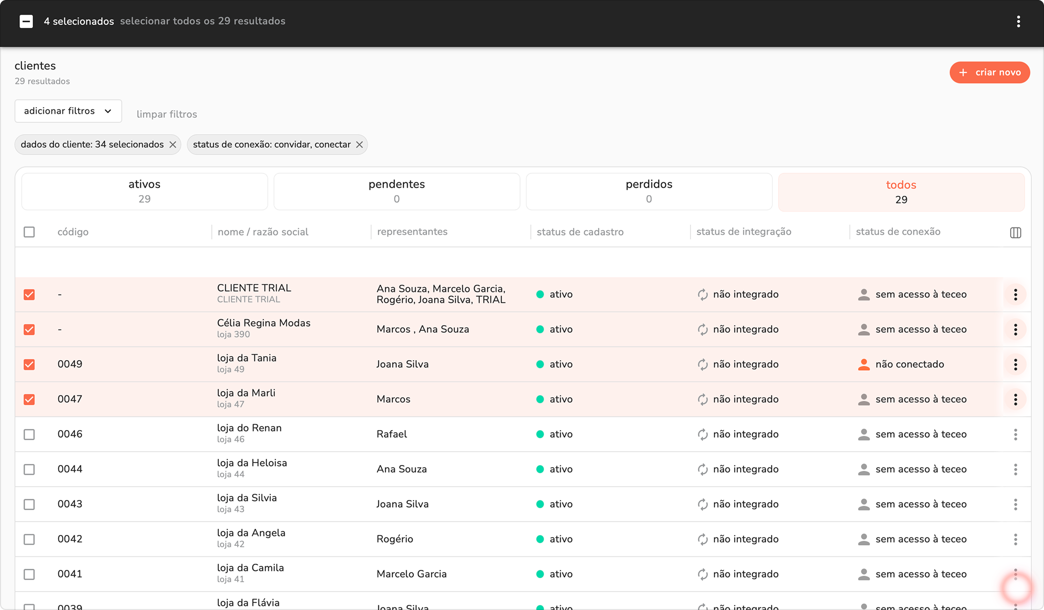
Task: Click the orange 'não conectado' person icon
Action: [x=864, y=365]
